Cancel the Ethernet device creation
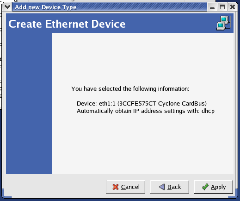 click(125, 187)
